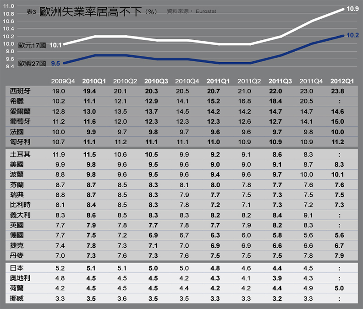The width and height of the screenshot is (363, 309).
Task: Click the 11.0 y-axis label
Action: tap(9, 6)
